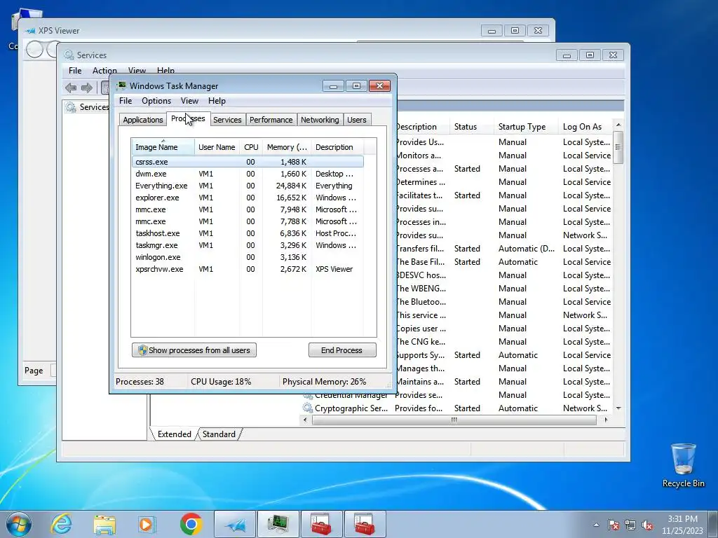Viewport: 718px width, 538px height.
Task: Switch to the Networking tab
Action: click(320, 119)
